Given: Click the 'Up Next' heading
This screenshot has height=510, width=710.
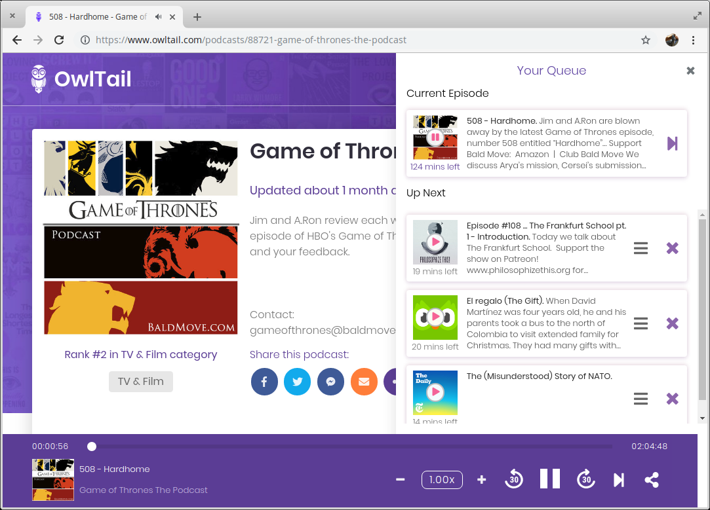Looking at the screenshot, I should (x=425, y=193).
